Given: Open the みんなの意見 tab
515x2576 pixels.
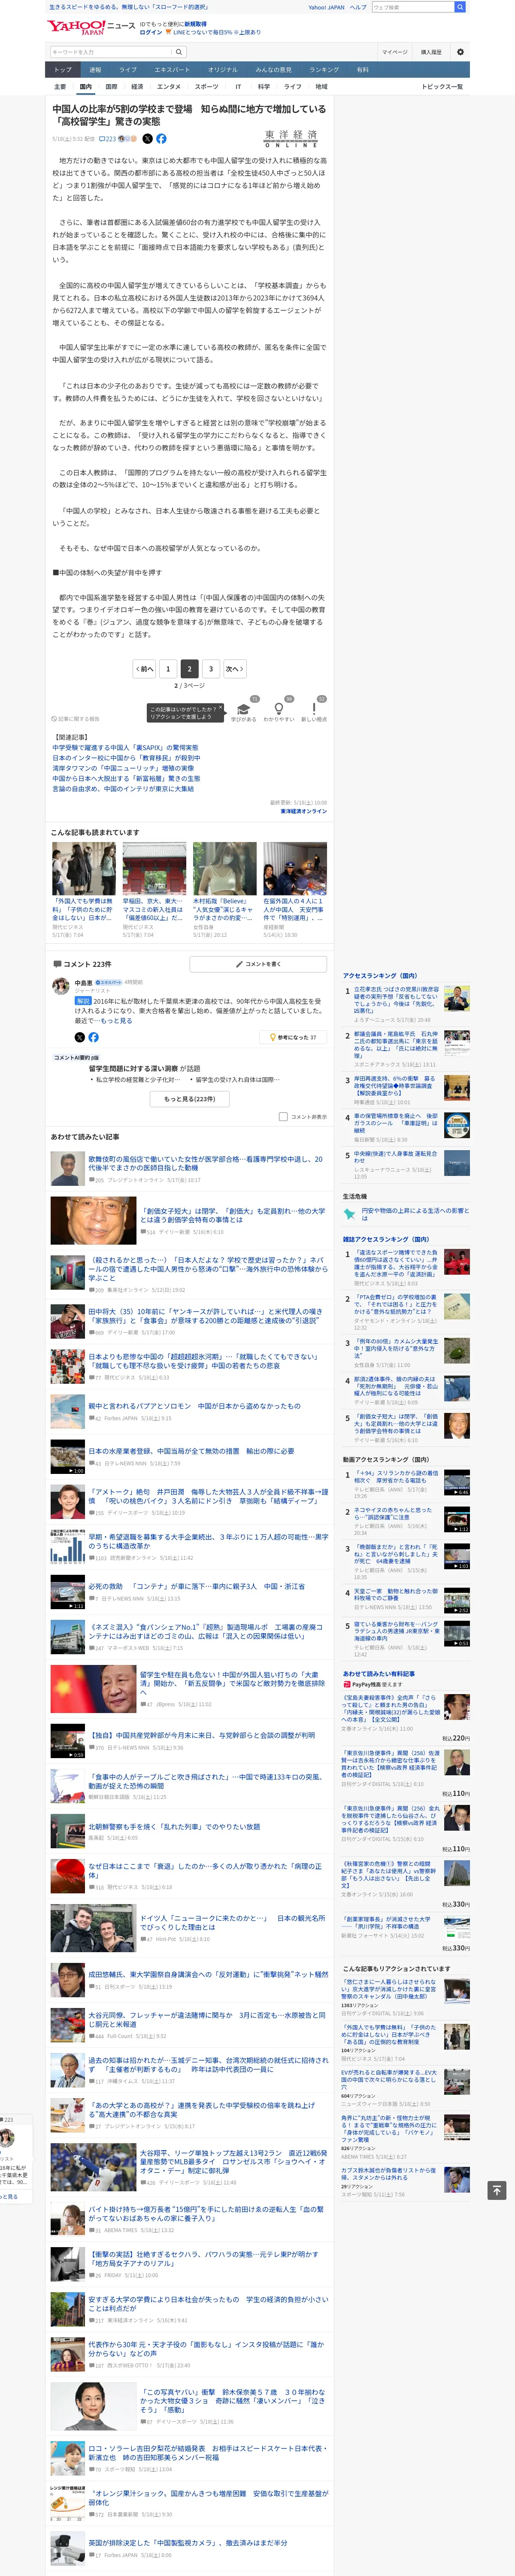Looking at the screenshot, I should pyautogui.click(x=274, y=70).
